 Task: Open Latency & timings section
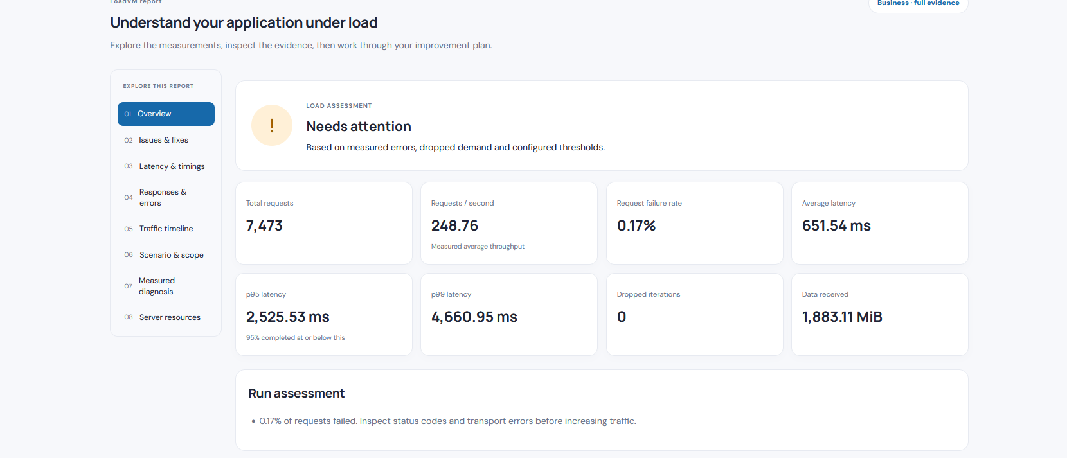[x=166, y=166]
